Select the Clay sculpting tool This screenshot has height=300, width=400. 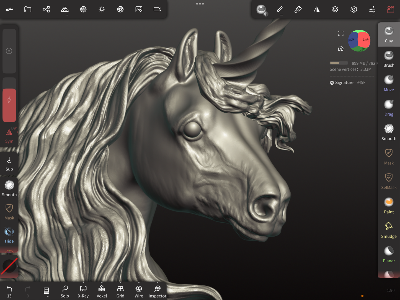coord(389,34)
